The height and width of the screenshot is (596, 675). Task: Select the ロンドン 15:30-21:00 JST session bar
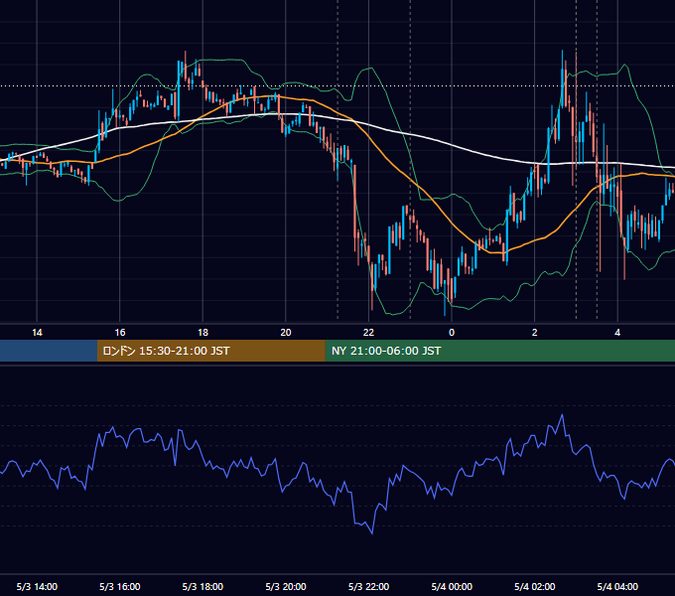[x=210, y=351]
